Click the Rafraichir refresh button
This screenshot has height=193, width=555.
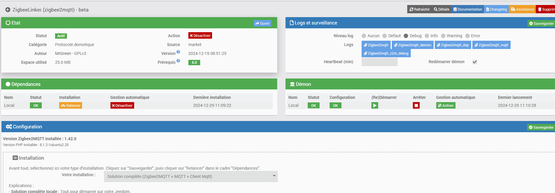pos(419,9)
